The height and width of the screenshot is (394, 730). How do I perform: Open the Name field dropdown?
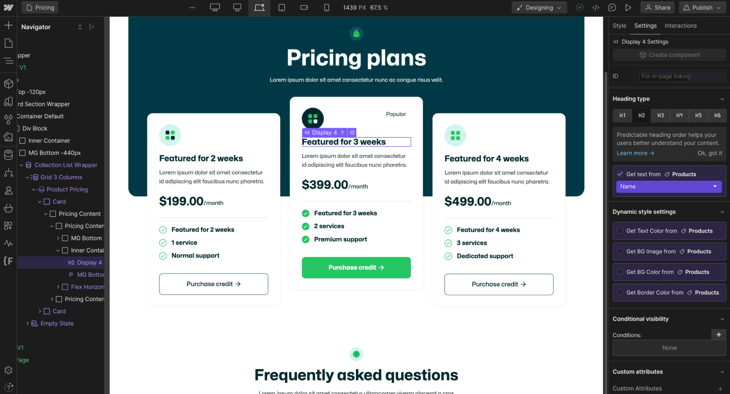(669, 186)
